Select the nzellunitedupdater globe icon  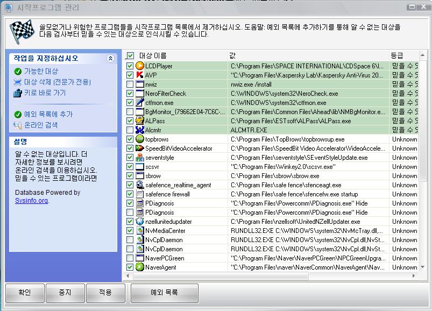[x=140, y=221]
